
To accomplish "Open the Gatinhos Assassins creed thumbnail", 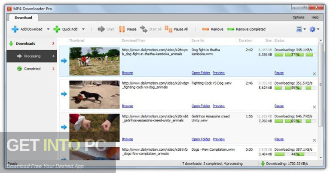I will tap(94, 128).
